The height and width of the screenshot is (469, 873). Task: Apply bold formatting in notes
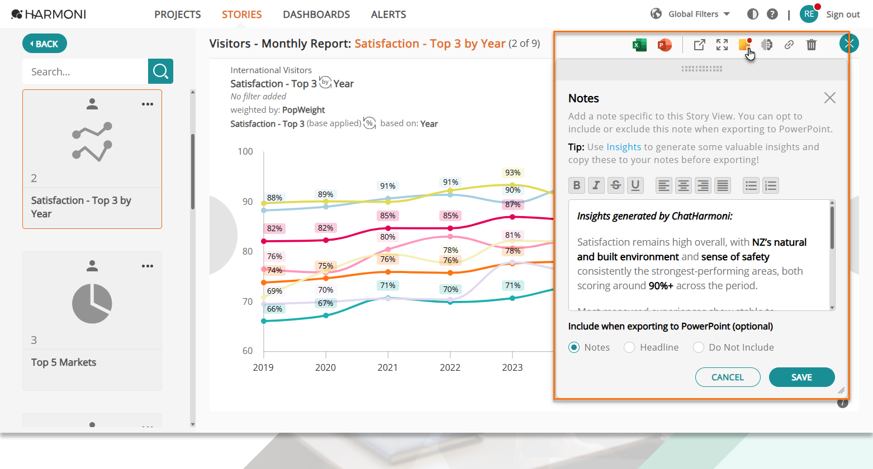577,185
